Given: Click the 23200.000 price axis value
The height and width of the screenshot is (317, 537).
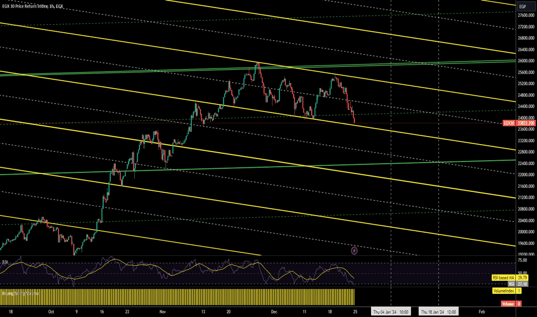Looking at the screenshot, I should pyautogui.click(x=526, y=141).
